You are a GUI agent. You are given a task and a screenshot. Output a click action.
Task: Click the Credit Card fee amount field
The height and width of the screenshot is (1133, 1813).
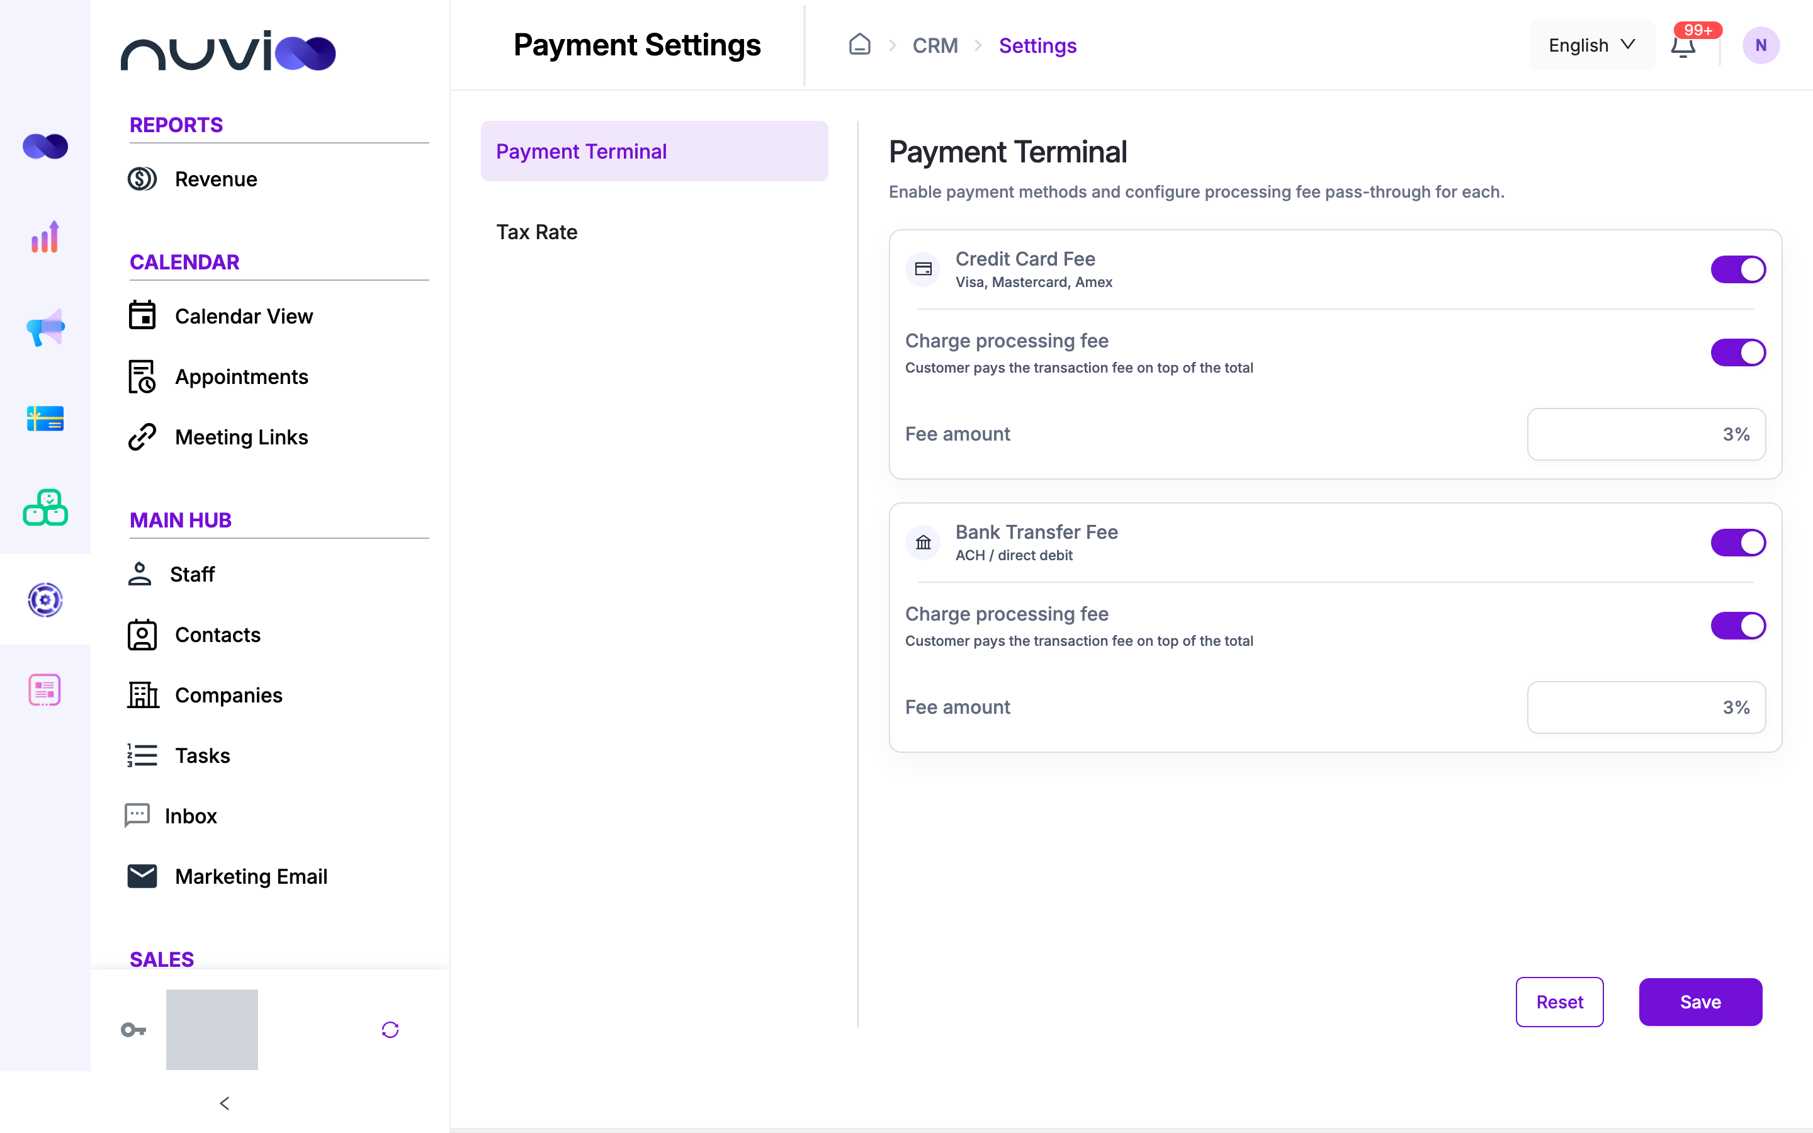point(1646,434)
